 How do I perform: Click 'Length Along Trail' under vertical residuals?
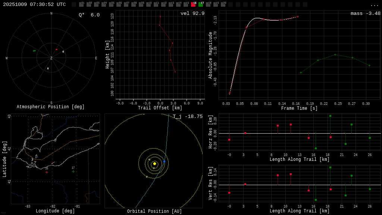coord(300,211)
